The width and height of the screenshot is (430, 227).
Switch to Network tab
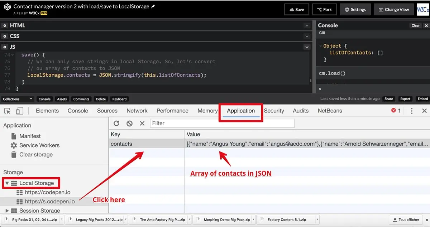click(x=137, y=111)
